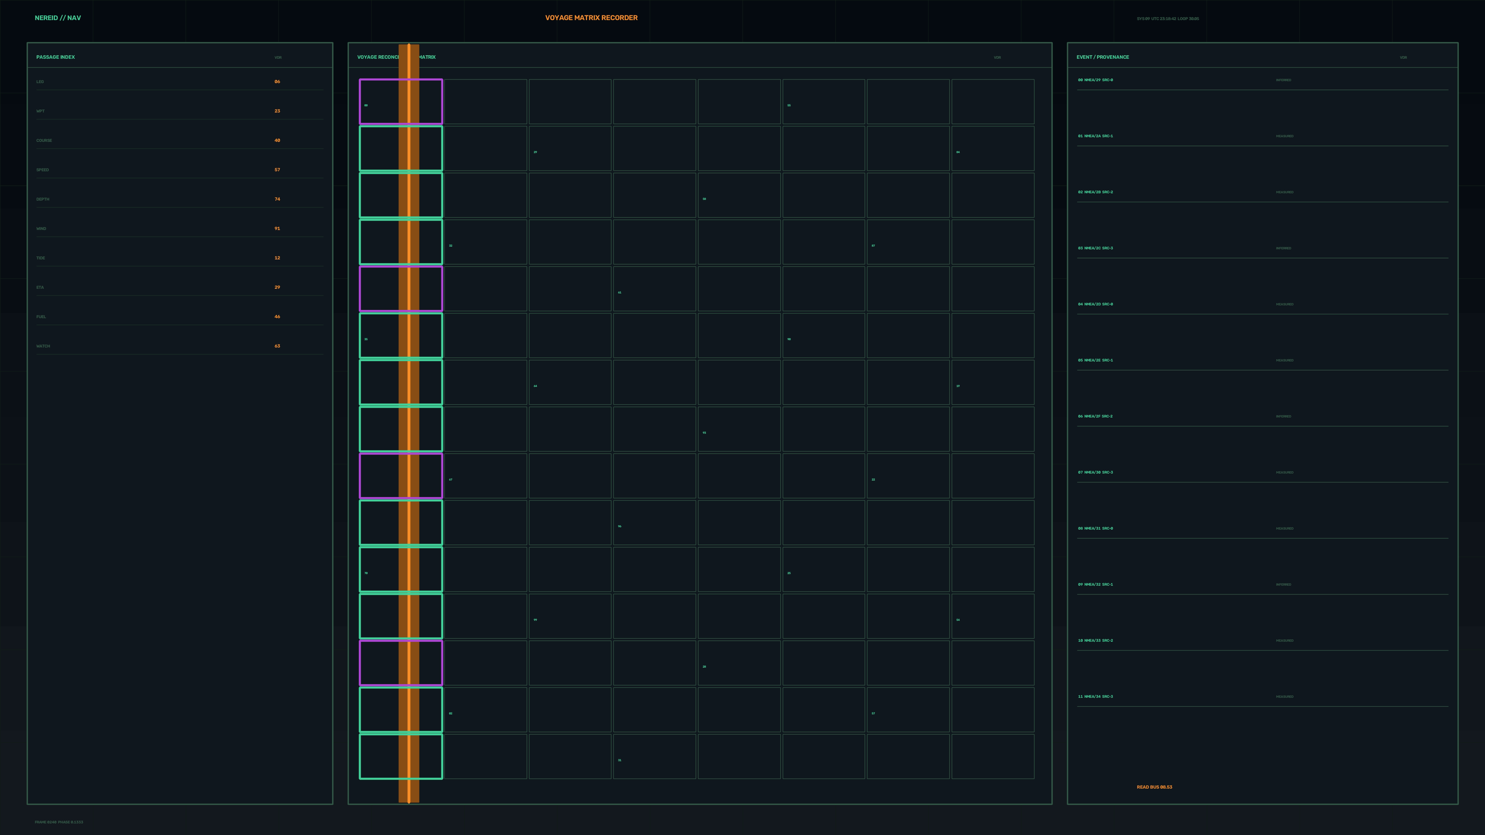Select the matrix grid cell labeled 57

pyautogui.click(x=908, y=709)
